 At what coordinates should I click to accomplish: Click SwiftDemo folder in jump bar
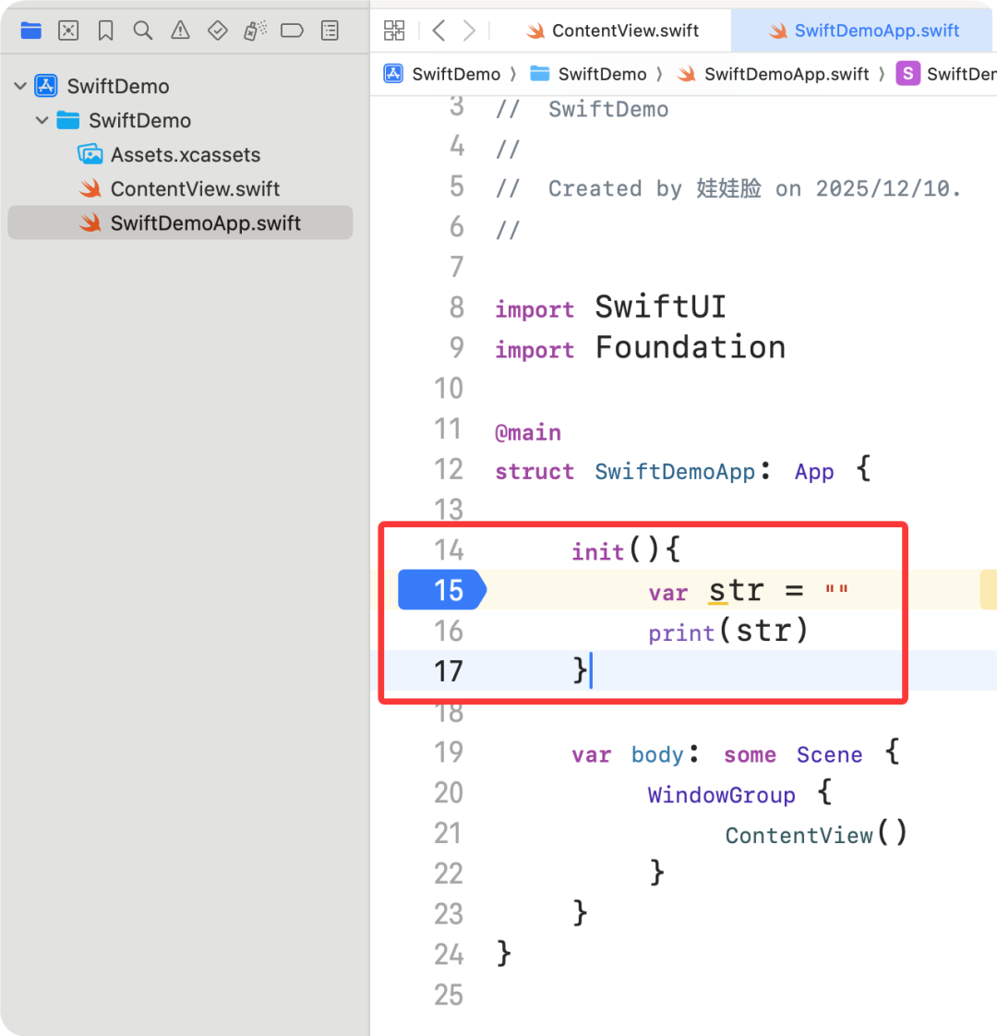[x=589, y=74]
